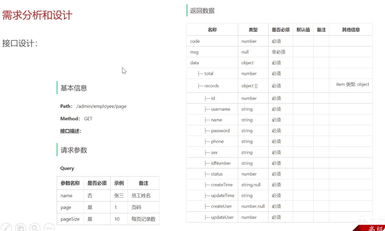
Task: Click the Query label
Action: 67,168
